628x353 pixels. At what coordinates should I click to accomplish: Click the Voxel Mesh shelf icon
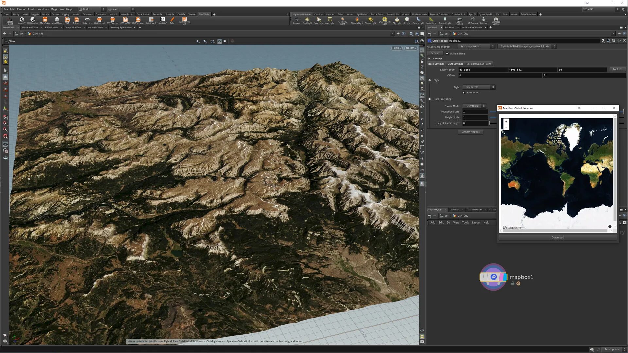(x=57, y=20)
